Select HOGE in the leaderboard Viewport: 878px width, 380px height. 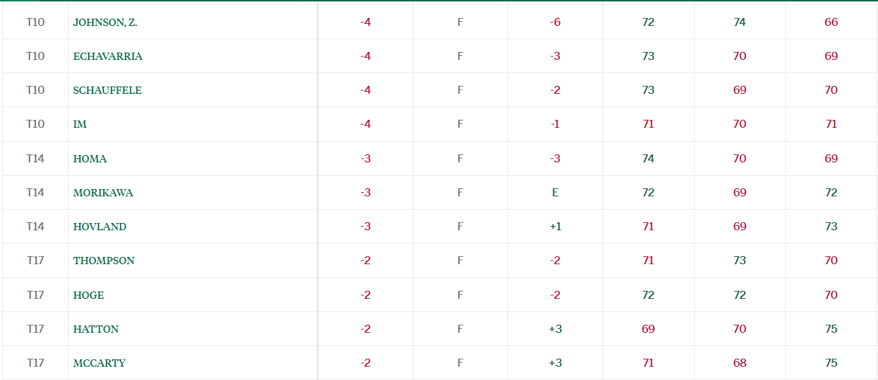point(89,295)
